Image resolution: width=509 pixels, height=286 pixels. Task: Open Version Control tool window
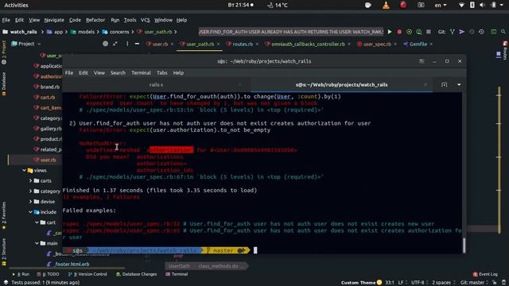click(x=87, y=274)
